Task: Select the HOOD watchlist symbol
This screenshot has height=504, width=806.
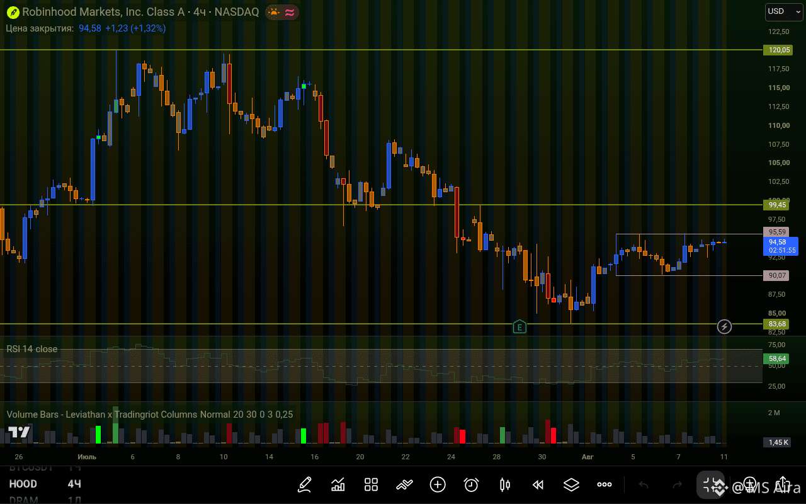Action: click(x=23, y=484)
